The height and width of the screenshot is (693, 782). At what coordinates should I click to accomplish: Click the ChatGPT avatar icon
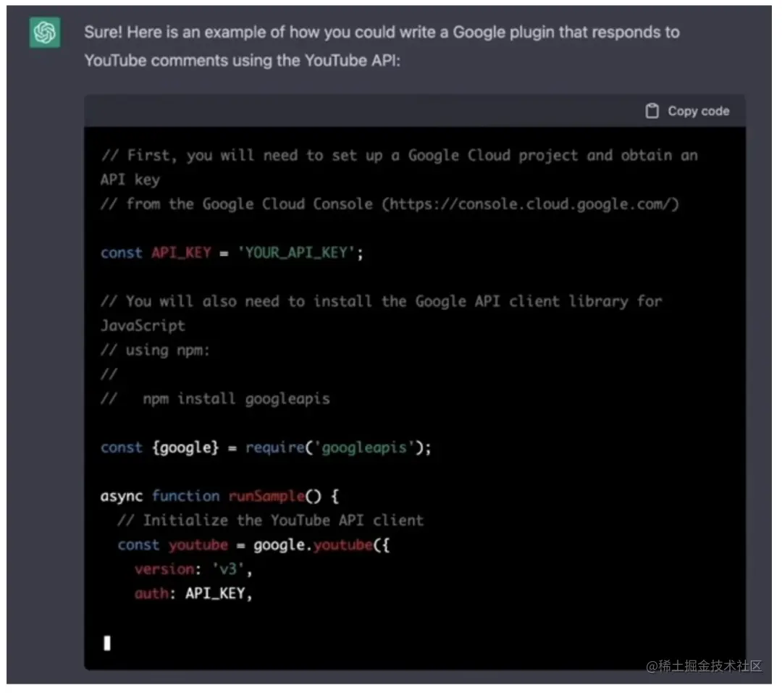click(x=45, y=33)
